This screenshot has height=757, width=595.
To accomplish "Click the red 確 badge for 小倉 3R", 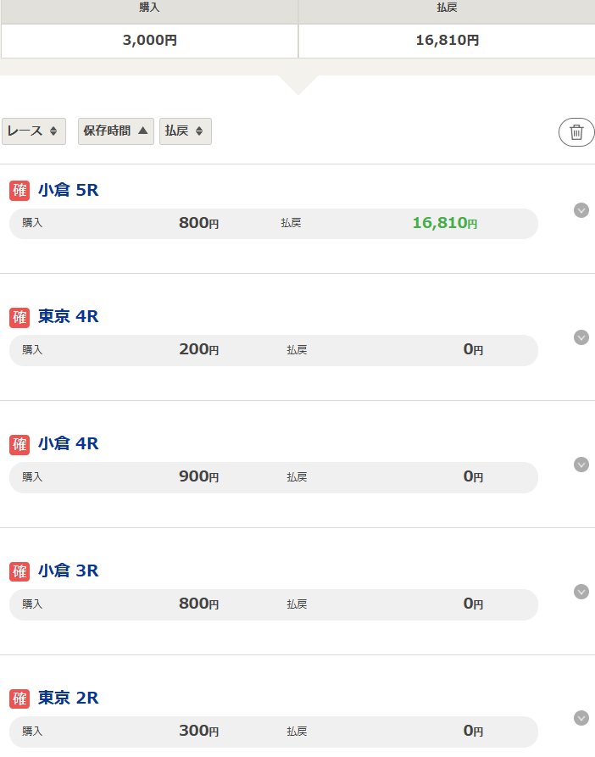I will [19, 571].
